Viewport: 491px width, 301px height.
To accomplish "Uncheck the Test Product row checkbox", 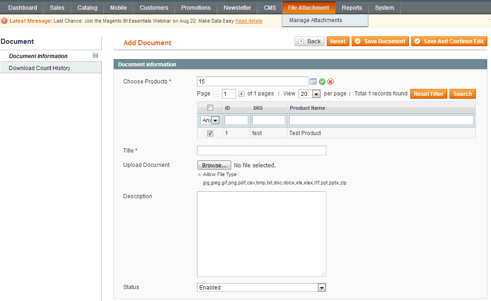I will [210, 133].
